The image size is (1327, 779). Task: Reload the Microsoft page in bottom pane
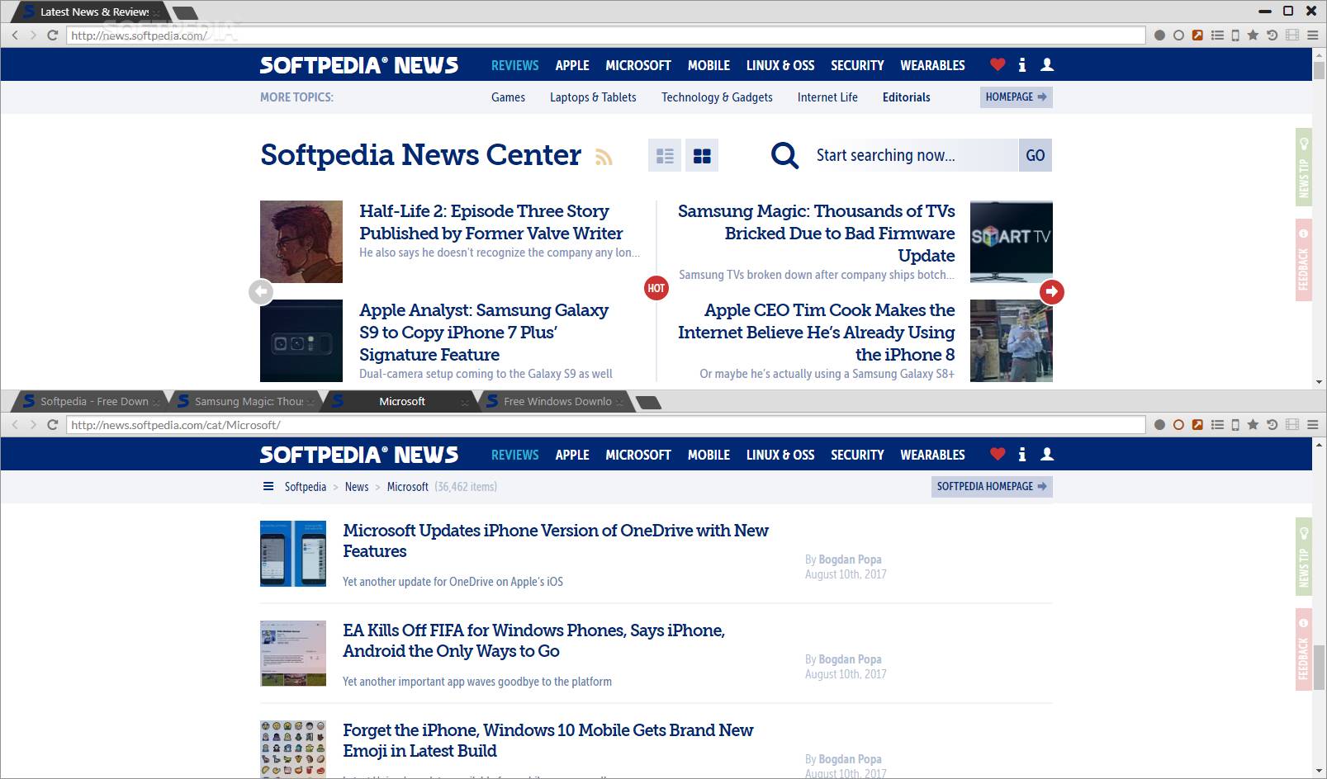point(53,425)
